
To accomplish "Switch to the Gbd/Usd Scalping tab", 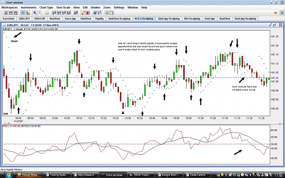I will point(119,19).
